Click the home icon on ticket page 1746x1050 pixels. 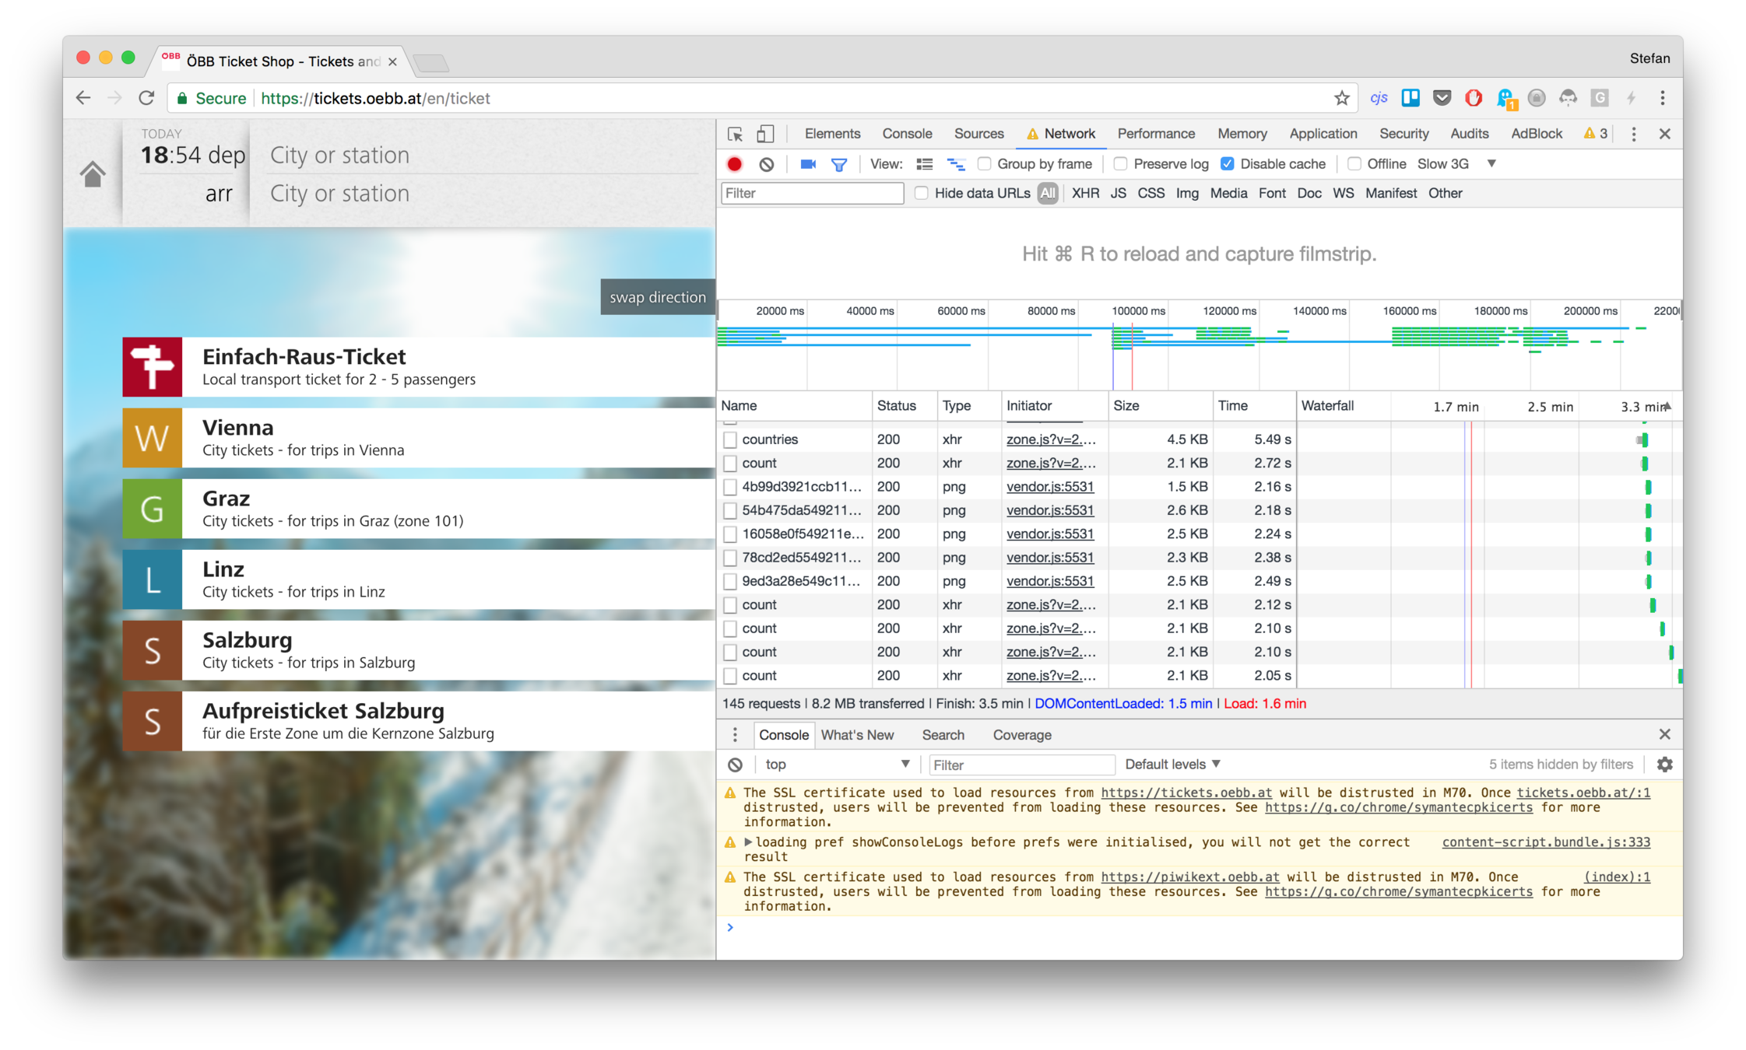click(93, 173)
